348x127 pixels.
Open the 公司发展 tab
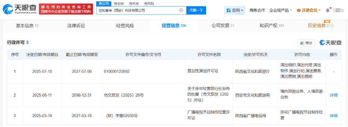tap(223, 26)
